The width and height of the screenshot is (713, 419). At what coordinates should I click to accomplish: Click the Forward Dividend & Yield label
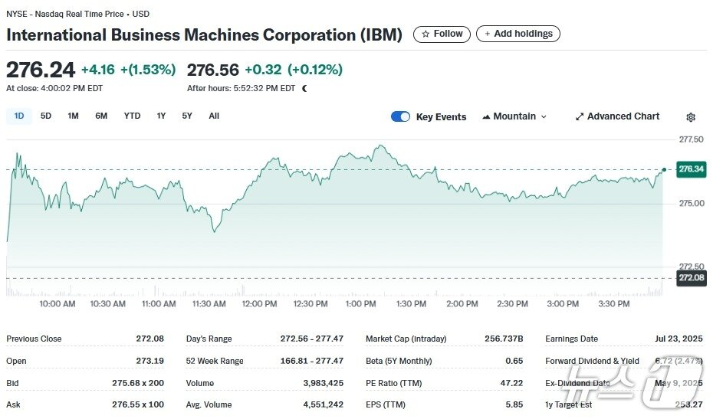(592, 362)
